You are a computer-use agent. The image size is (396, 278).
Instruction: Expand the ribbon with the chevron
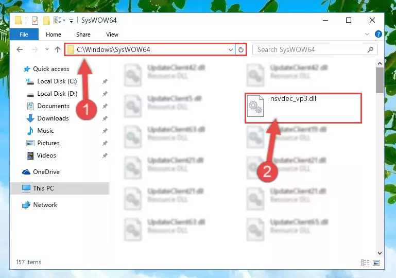(367, 34)
